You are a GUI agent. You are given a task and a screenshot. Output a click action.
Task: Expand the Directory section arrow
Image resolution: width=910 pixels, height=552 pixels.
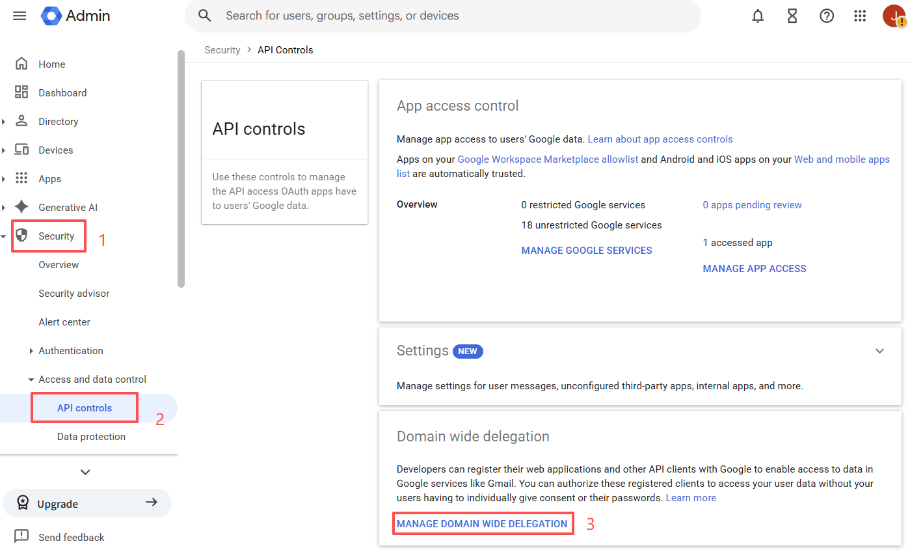pos(4,122)
